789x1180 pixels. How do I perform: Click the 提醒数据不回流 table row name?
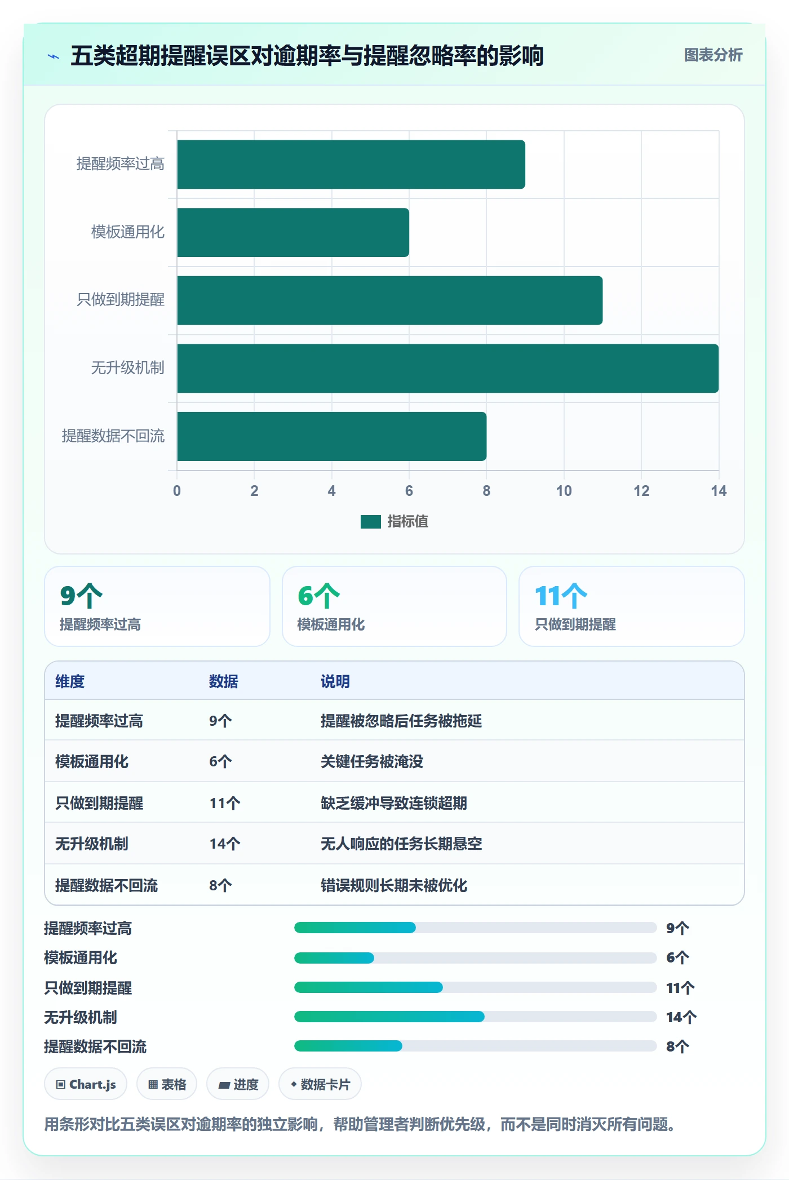[x=107, y=885]
